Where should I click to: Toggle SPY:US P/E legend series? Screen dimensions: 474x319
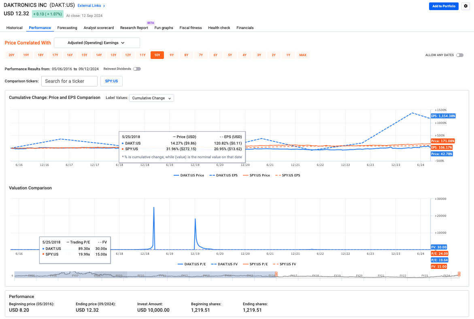click(255, 264)
